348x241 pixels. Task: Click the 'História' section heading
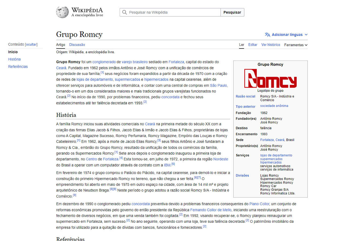(x=66, y=115)
